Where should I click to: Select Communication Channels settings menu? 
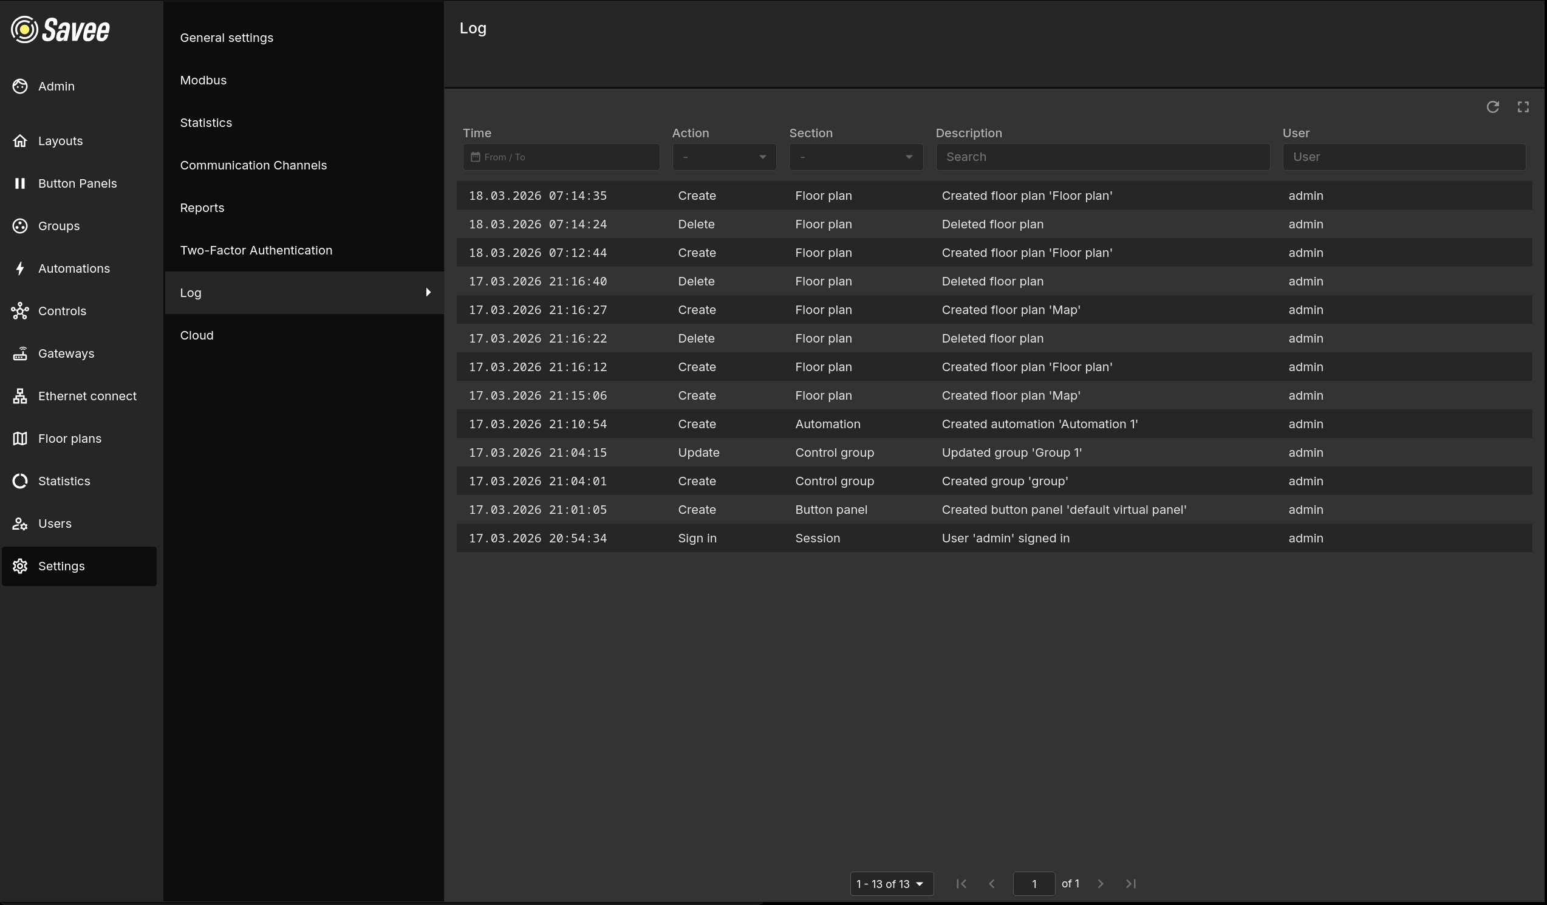[x=253, y=165]
